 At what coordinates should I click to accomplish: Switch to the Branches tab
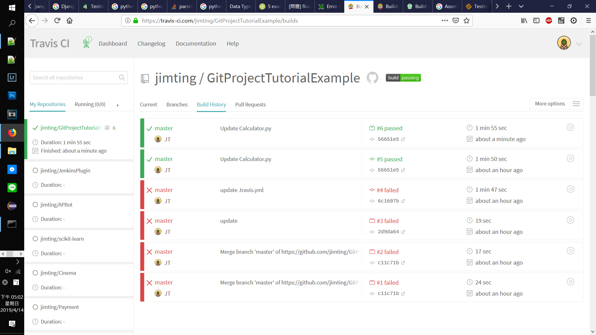[x=177, y=105]
